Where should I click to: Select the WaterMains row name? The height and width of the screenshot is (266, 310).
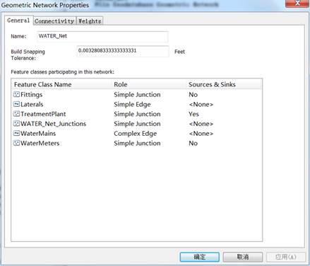(x=38, y=134)
